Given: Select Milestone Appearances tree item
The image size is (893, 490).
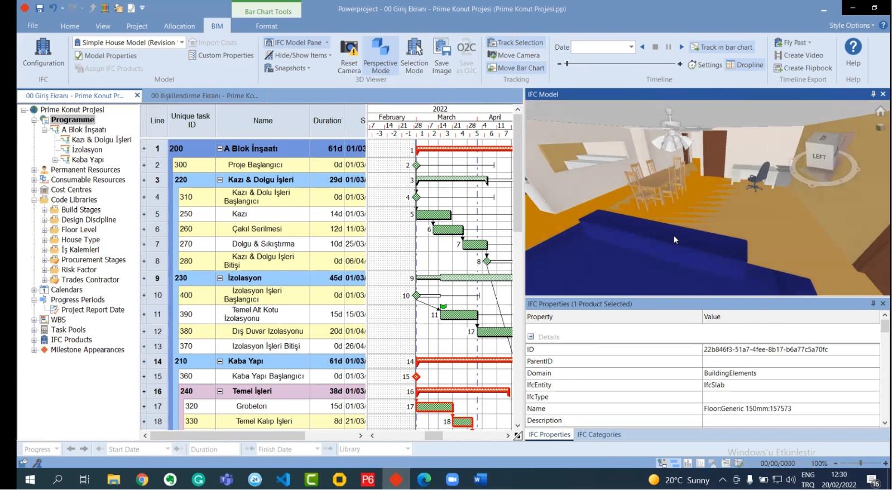Looking at the screenshot, I should (x=88, y=350).
